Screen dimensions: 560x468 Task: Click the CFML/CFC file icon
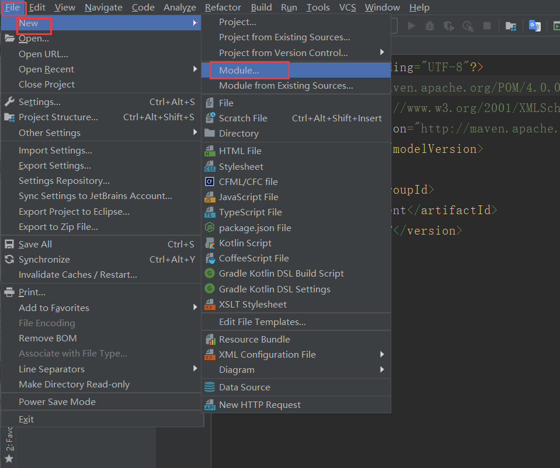(x=210, y=181)
